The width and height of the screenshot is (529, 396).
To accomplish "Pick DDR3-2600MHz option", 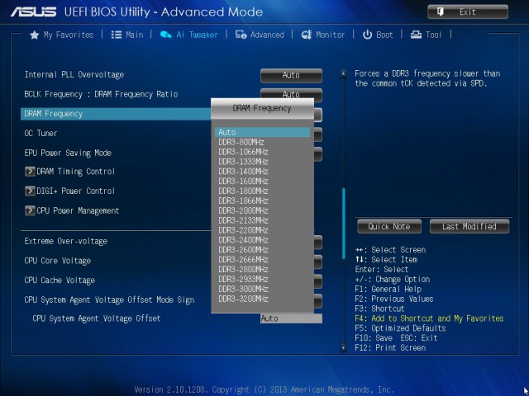I will pyautogui.click(x=243, y=250).
